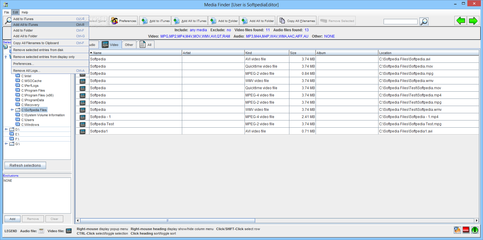Click the Audio formats list link
This screenshot has height=240, width=483.
point(277,36)
